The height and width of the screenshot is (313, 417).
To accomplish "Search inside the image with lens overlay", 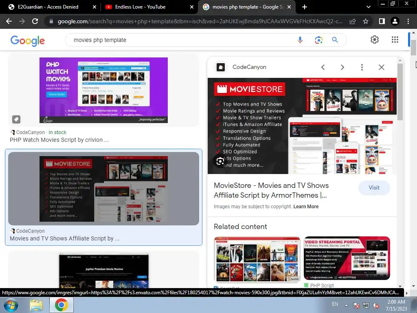I will coord(220,161).
